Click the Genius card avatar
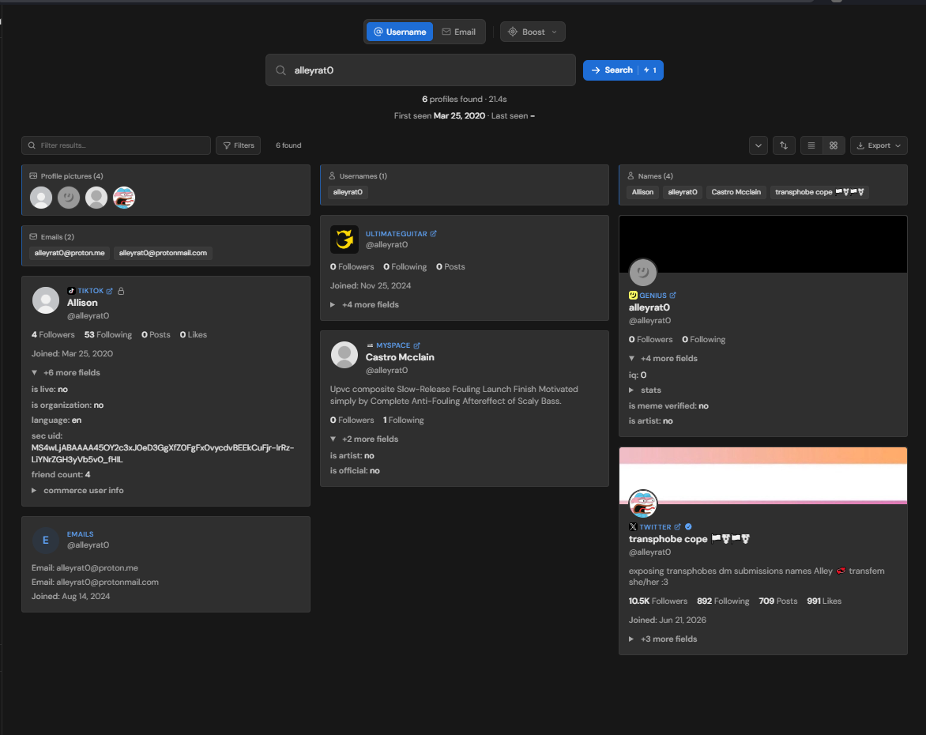 tap(643, 273)
